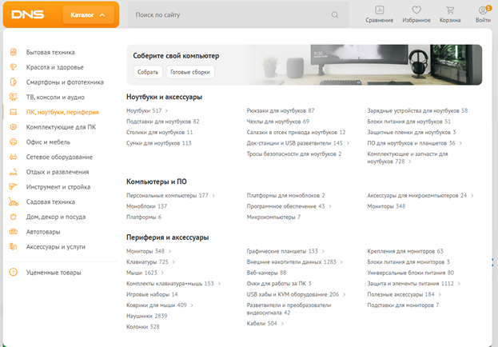
Task: Expand Аксессуары для микрокомпьютеров arrow
Action: point(472,195)
